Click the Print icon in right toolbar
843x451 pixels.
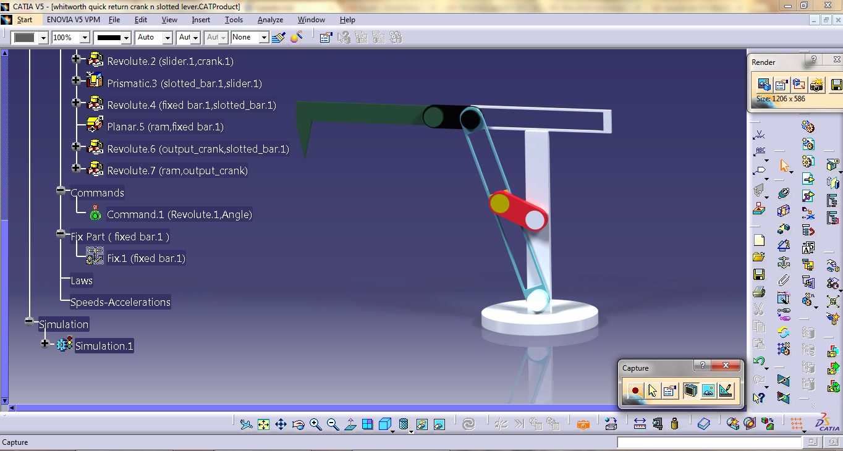[x=759, y=292]
